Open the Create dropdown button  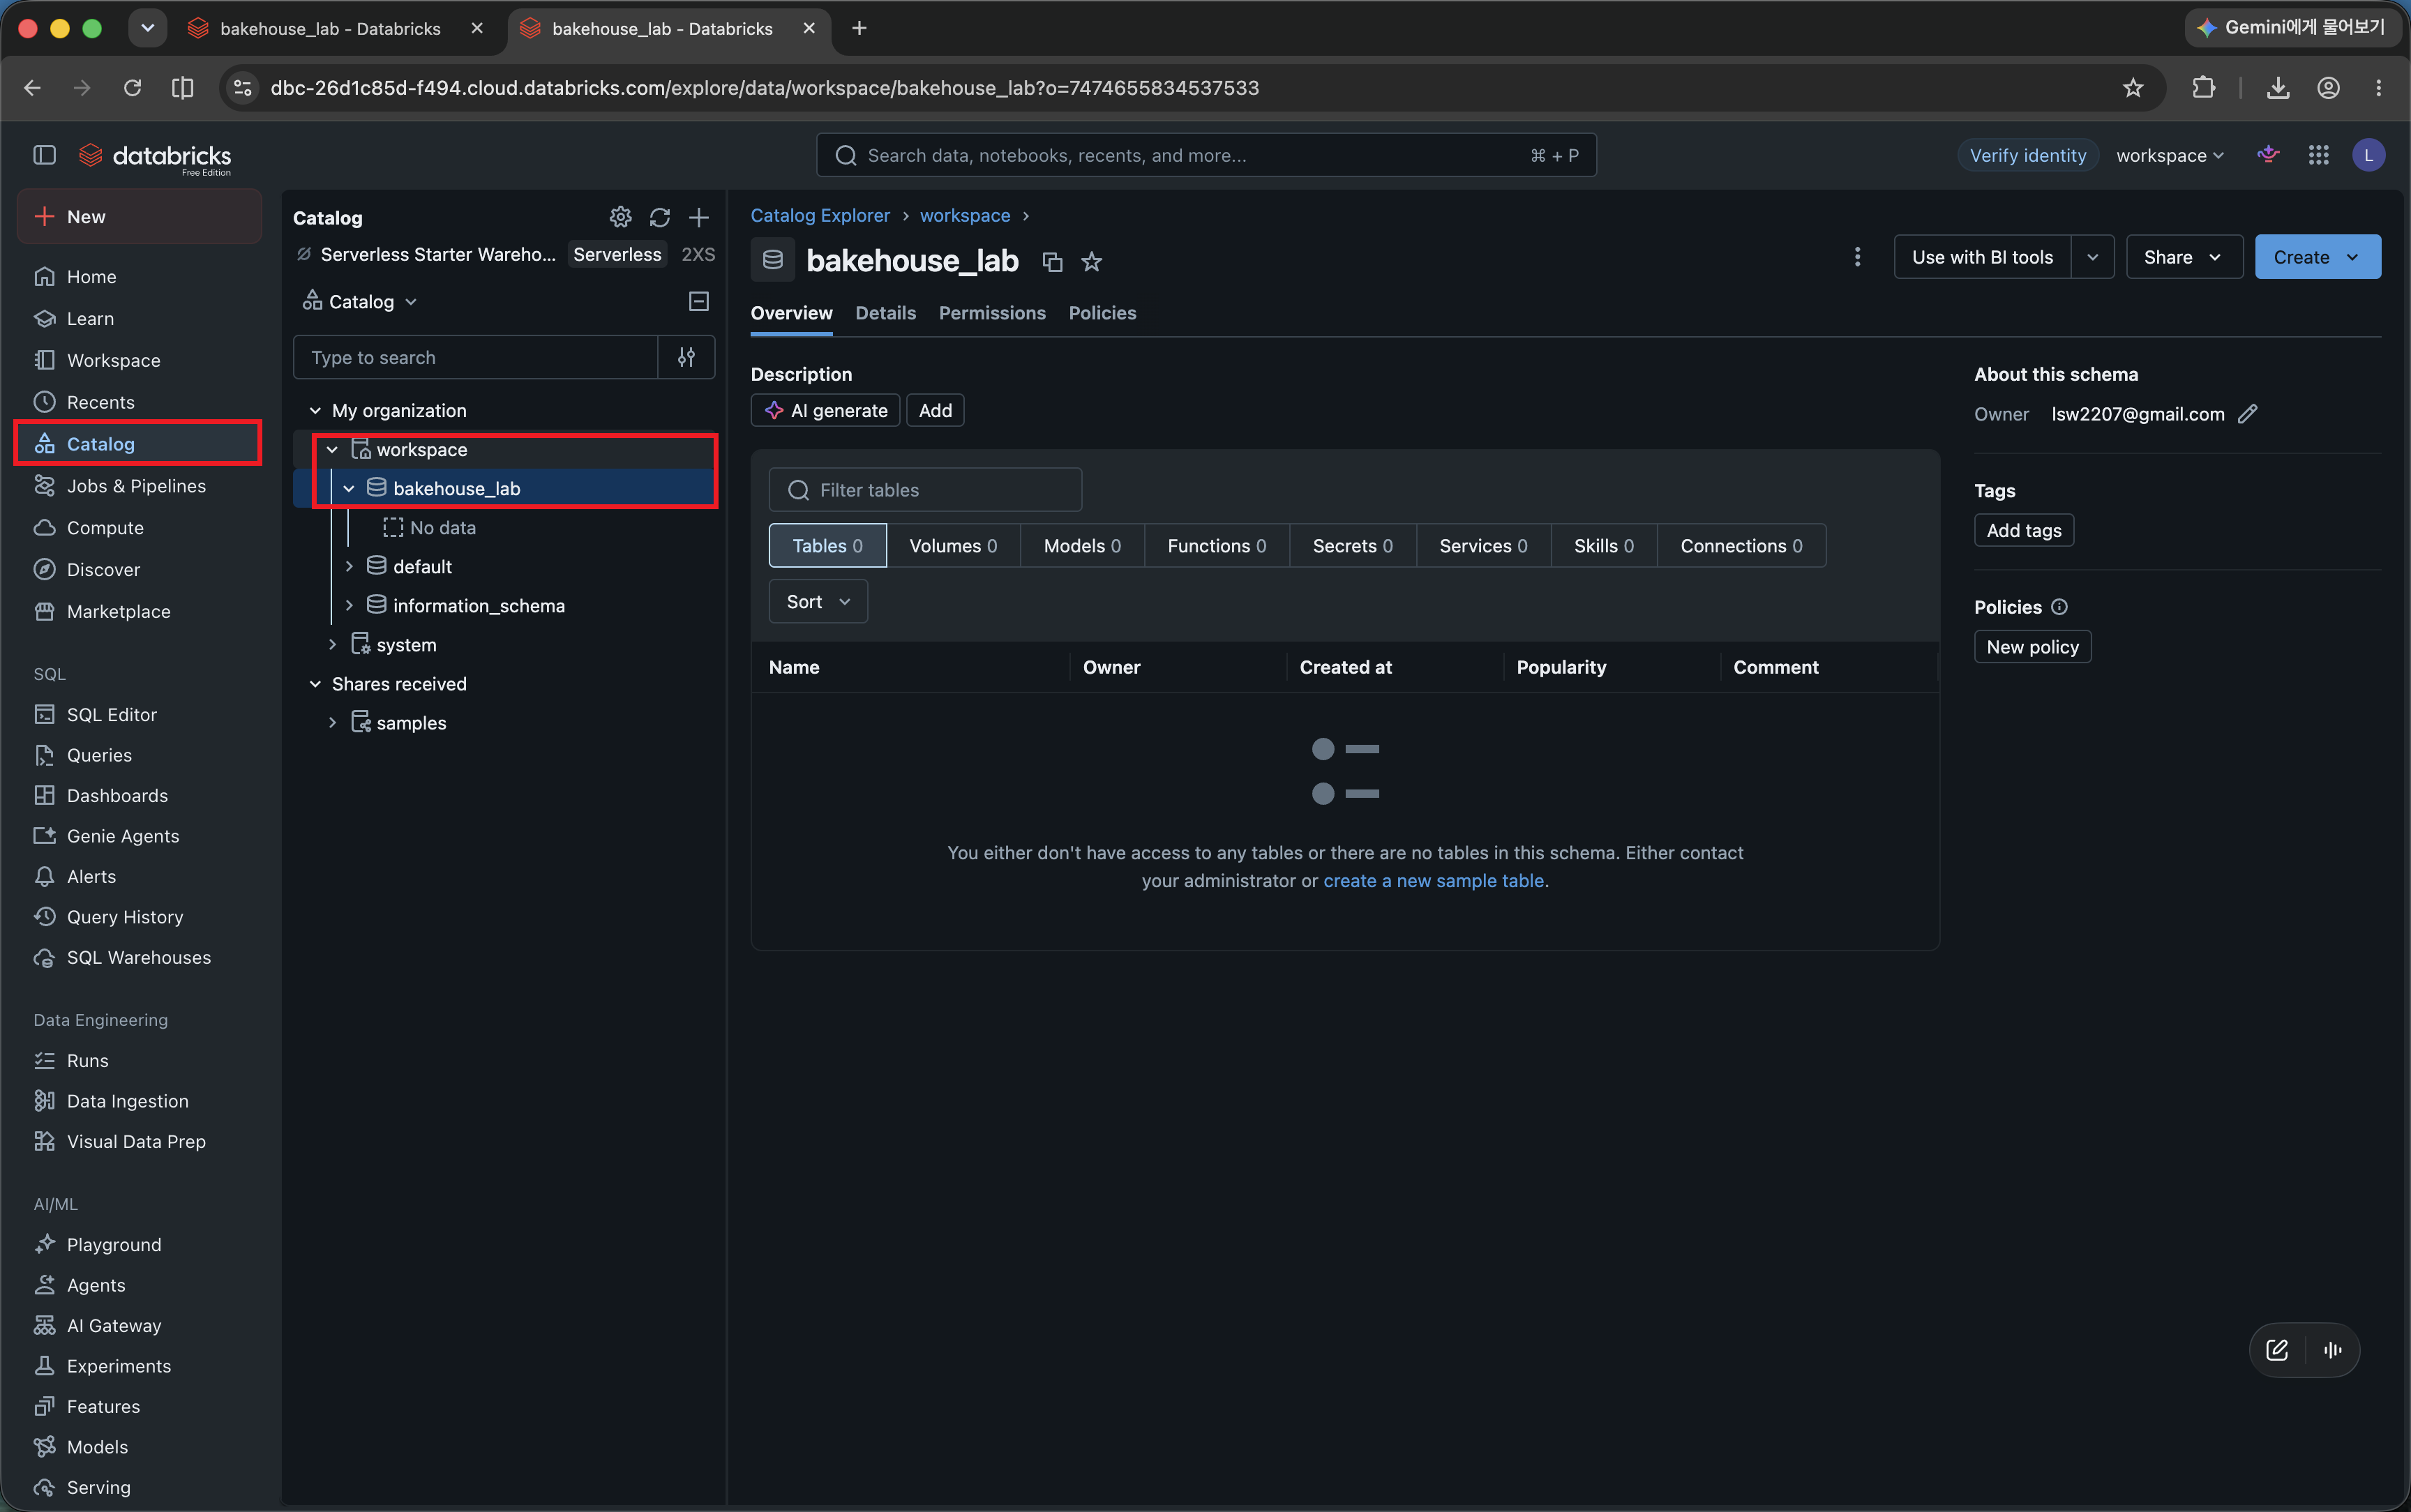[x=2317, y=257]
